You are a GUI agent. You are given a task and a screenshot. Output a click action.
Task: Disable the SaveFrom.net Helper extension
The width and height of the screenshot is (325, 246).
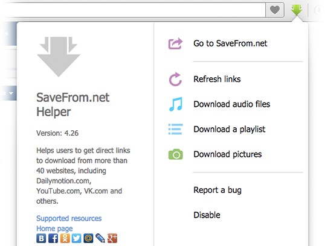(207, 215)
